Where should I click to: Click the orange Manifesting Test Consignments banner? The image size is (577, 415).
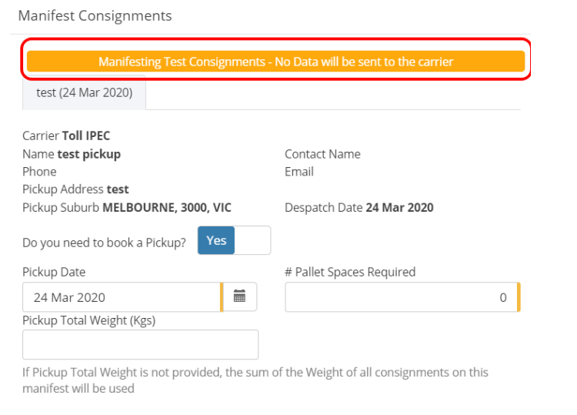tap(275, 62)
